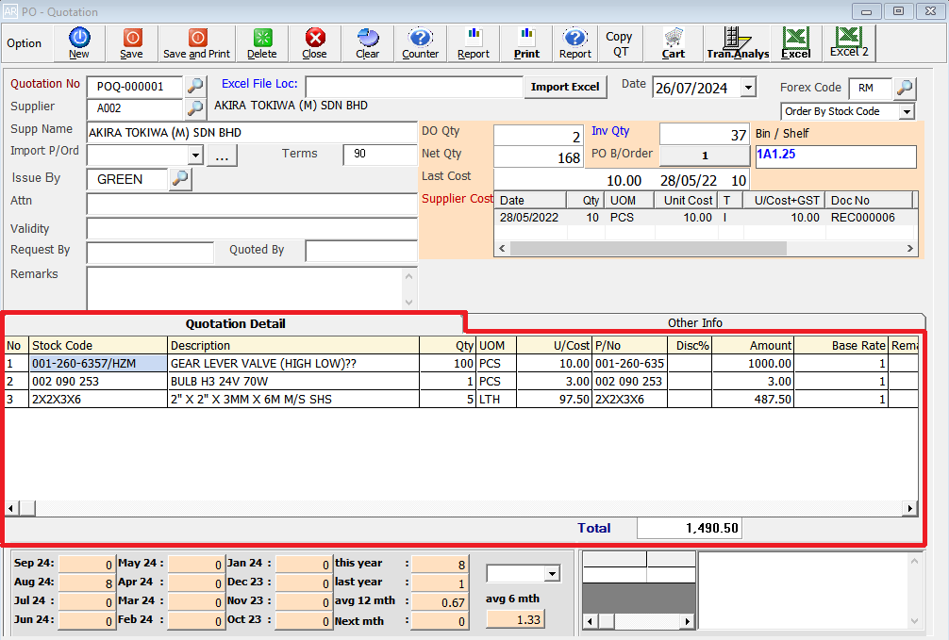Click the Supp Name input field

tap(252, 133)
